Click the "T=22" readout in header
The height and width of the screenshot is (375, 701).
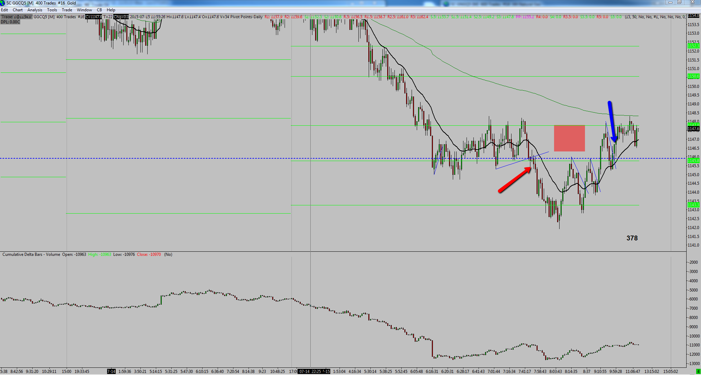[x=108, y=17]
